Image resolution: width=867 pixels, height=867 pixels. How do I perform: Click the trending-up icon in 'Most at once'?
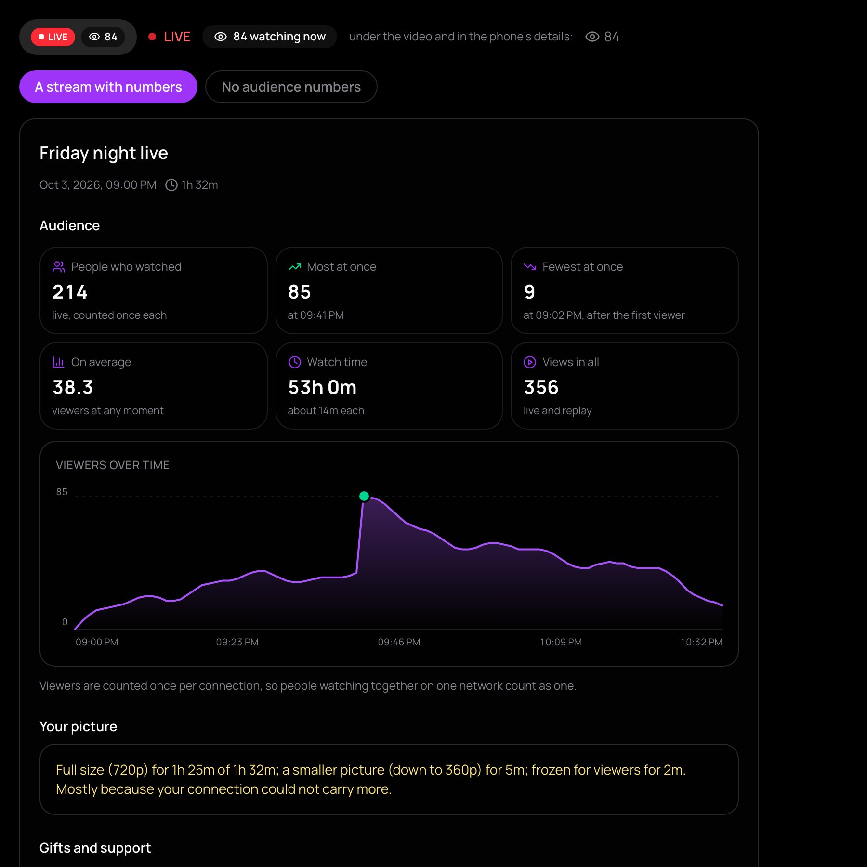tap(294, 267)
